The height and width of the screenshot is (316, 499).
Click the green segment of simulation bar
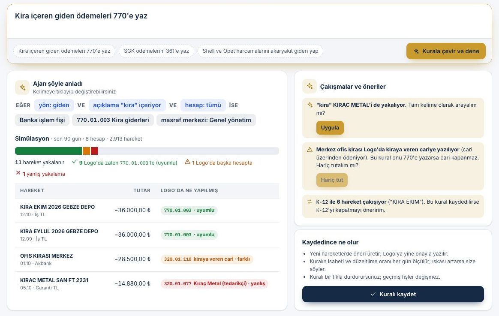pyautogui.click(x=48, y=151)
